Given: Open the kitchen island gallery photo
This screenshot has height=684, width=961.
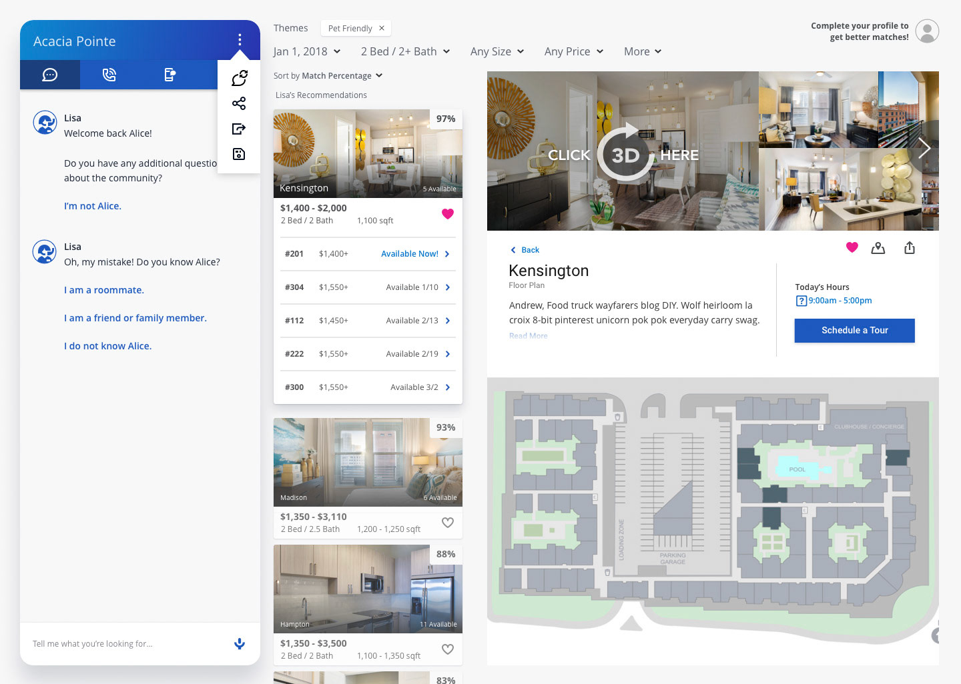Looking at the screenshot, I should (840, 190).
